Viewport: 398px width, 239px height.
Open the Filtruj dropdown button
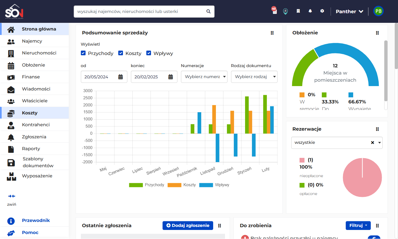pos(358,226)
